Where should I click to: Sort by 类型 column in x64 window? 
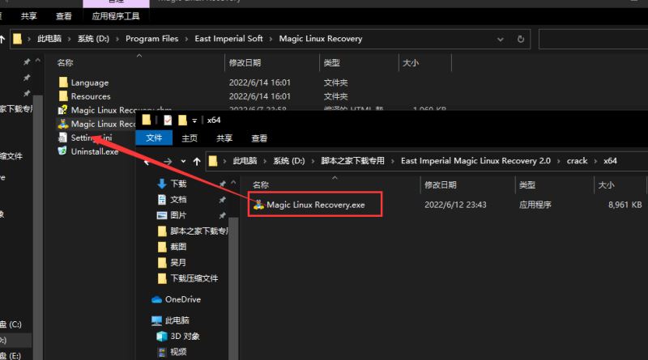tap(527, 185)
